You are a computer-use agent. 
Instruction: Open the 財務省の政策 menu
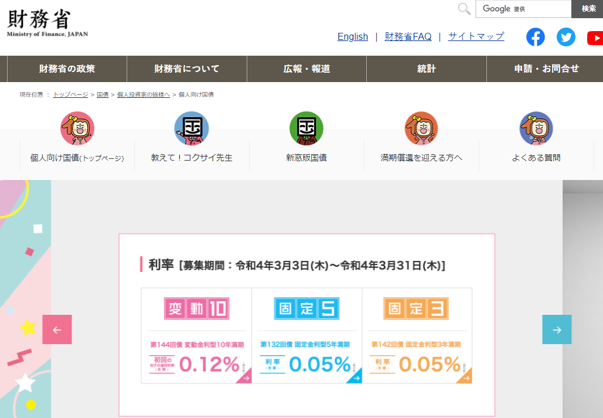67,69
